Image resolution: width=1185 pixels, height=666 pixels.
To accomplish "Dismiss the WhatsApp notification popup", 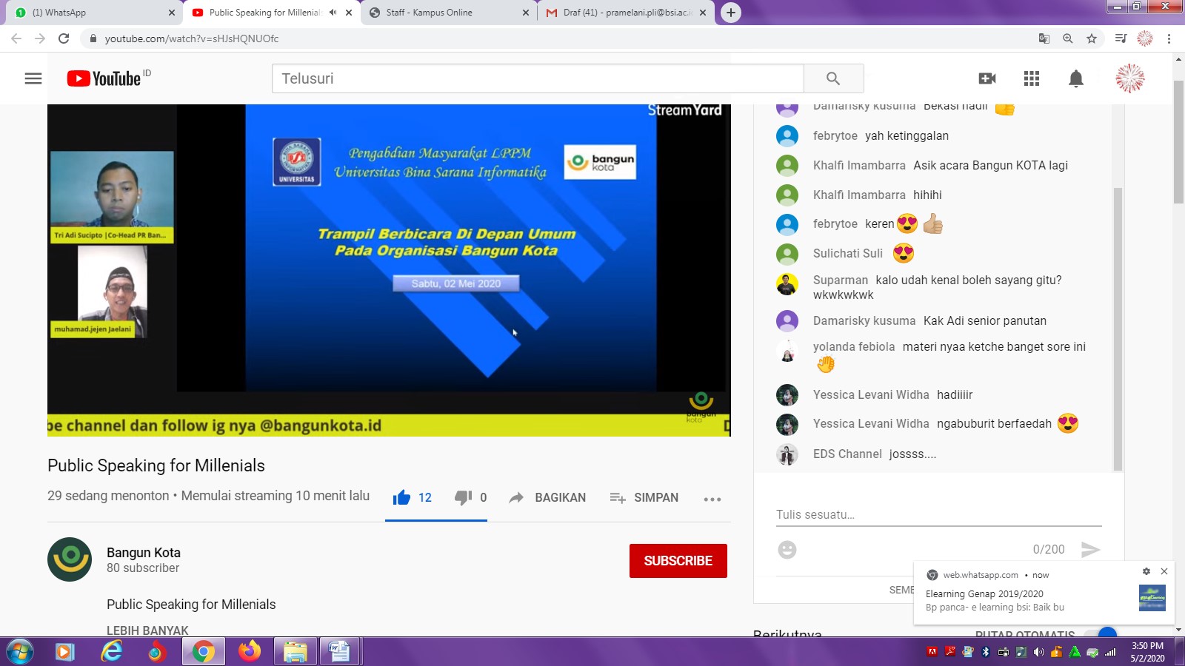I will pyautogui.click(x=1164, y=571).
